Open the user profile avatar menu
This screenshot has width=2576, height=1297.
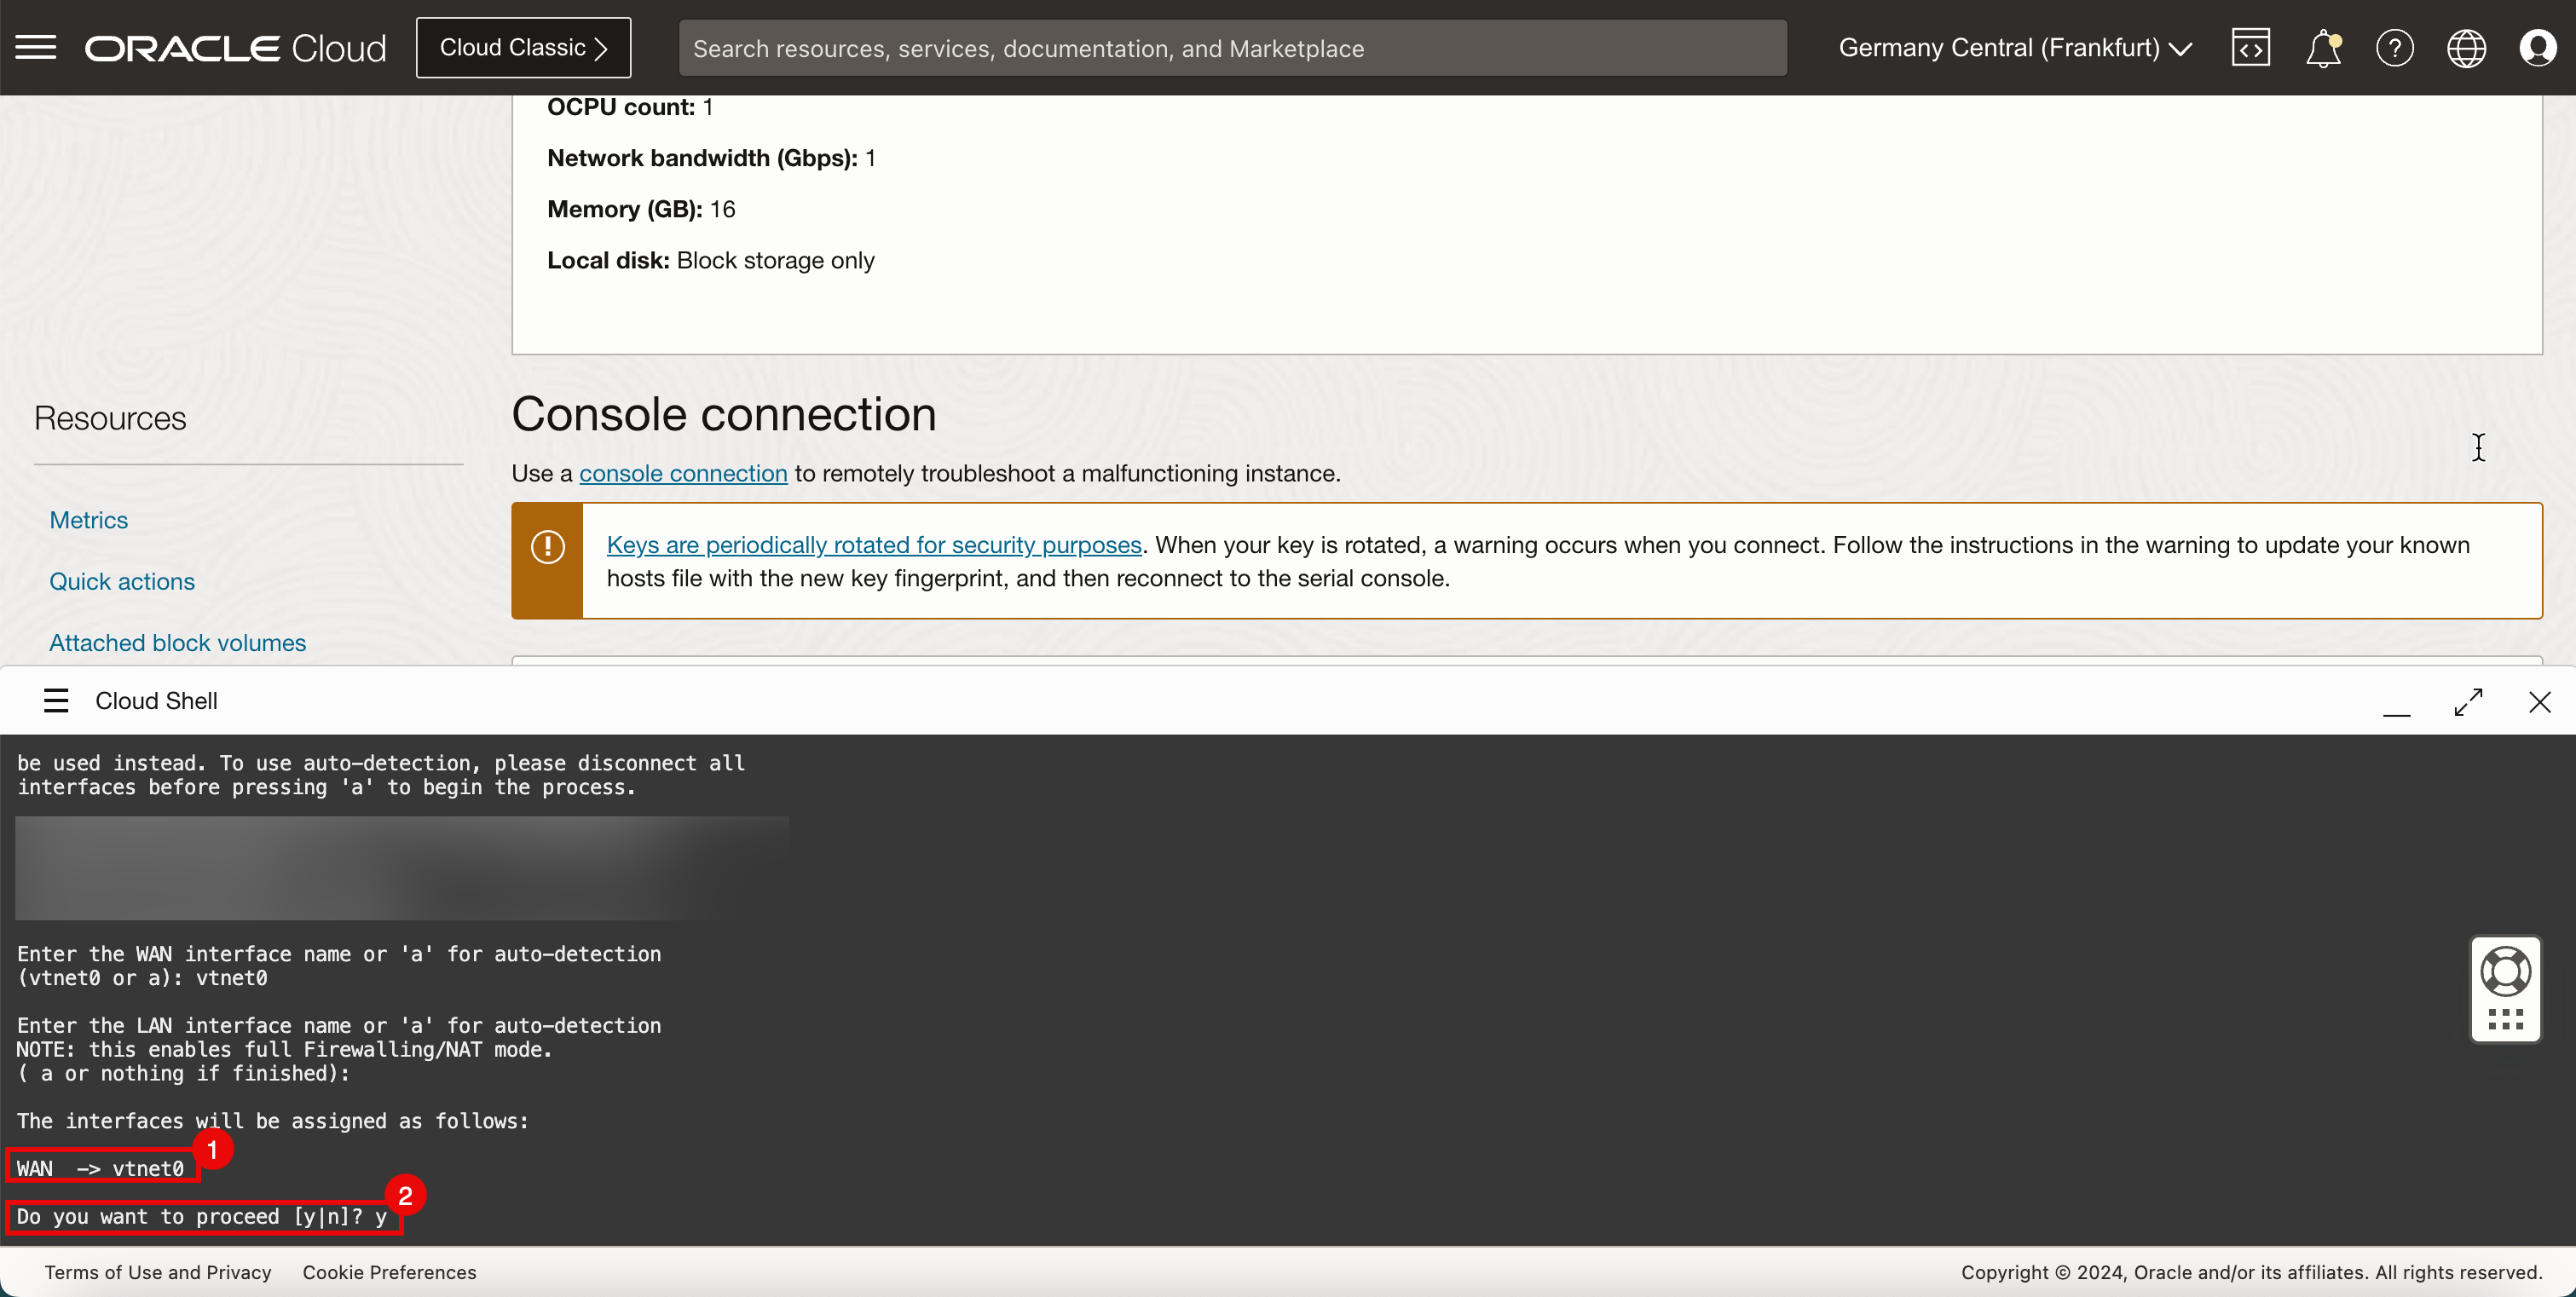tap(2538, 47)
